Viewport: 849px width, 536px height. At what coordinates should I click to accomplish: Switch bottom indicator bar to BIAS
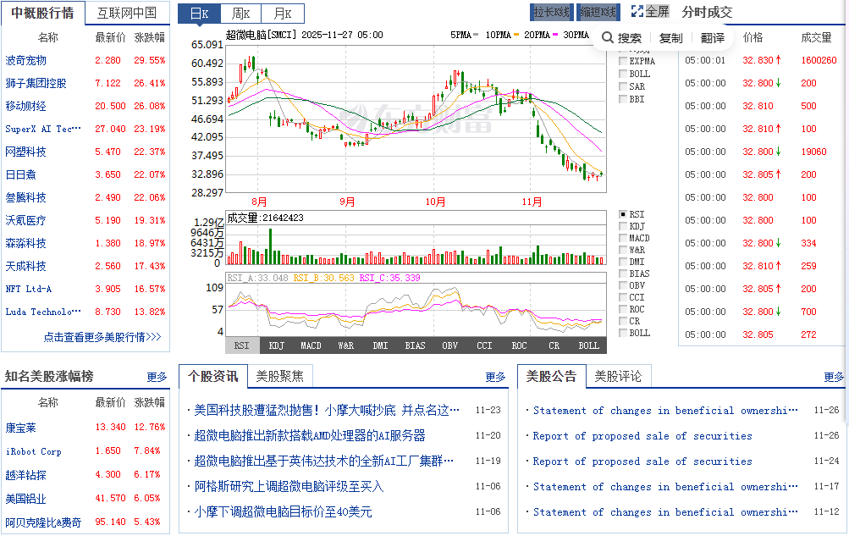click(x=415, y=345)
